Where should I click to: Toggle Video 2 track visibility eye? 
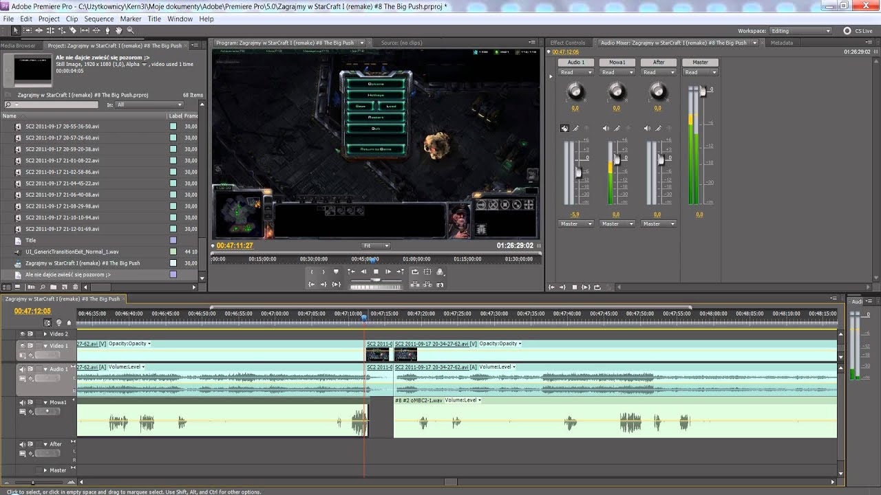[22, 334]
